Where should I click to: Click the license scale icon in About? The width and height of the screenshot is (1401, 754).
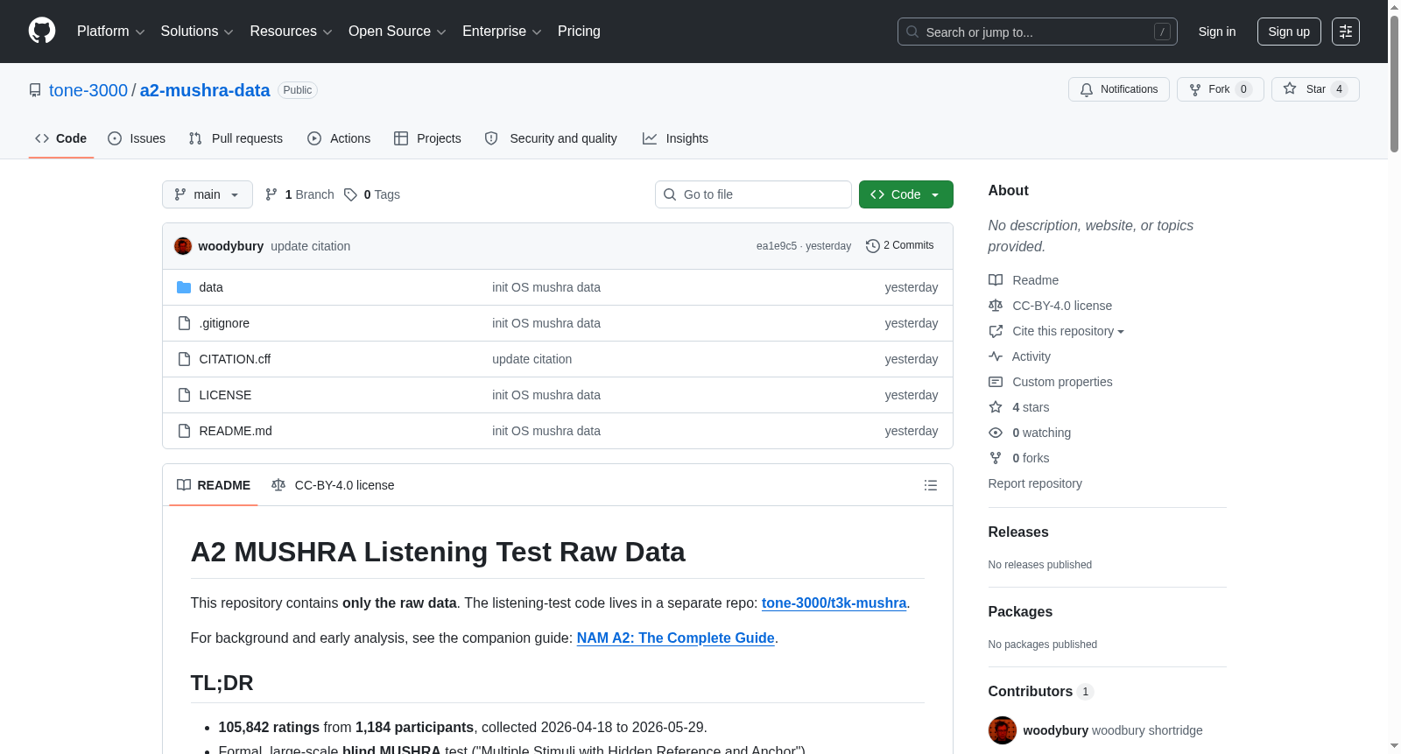click(996, 306)
